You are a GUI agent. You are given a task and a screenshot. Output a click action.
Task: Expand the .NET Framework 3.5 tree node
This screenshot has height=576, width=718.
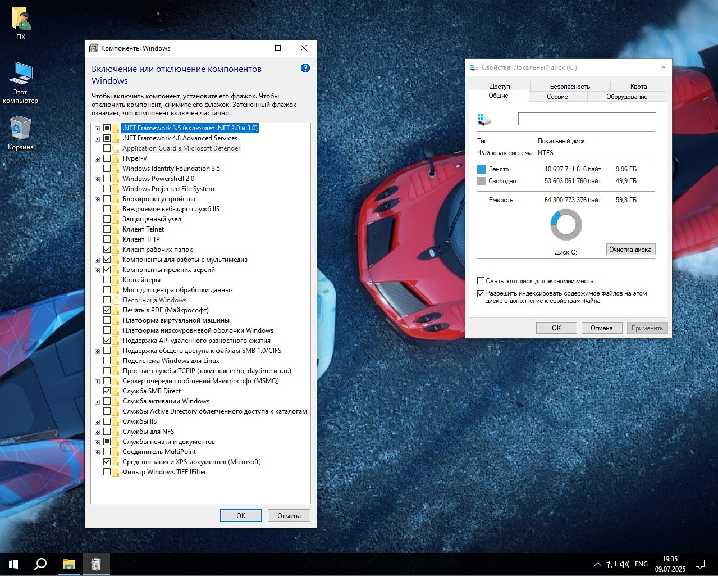click(97, 129)
